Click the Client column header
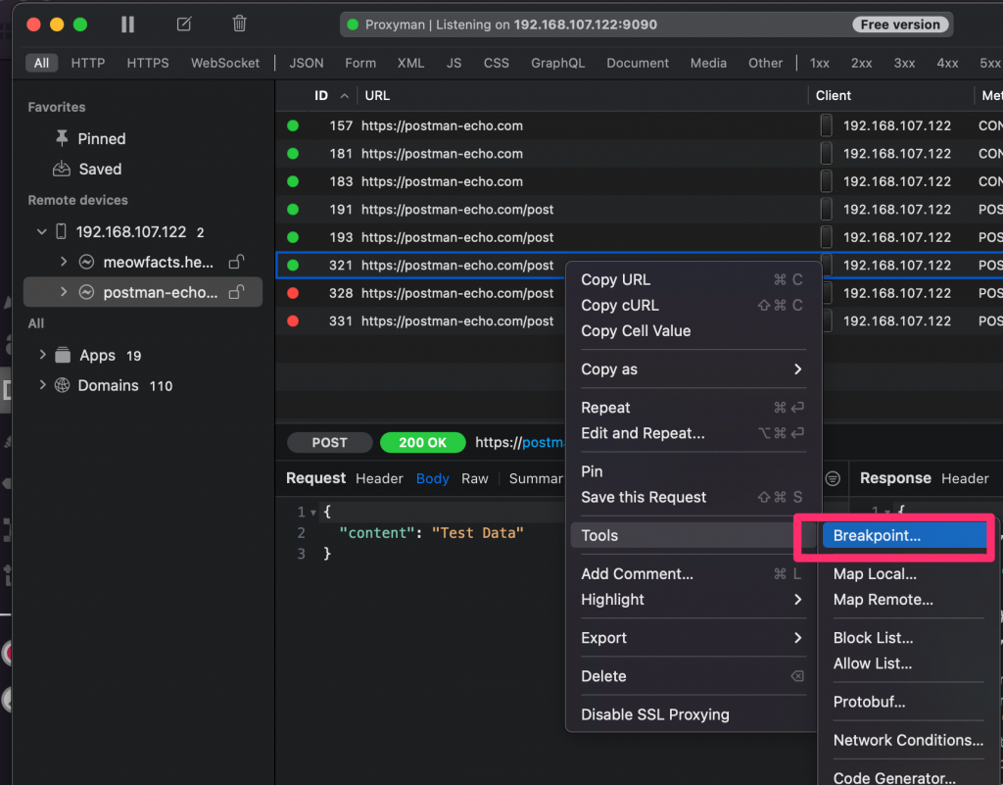The height and width of the screenshot is (785, 1003). coord(833,95)
